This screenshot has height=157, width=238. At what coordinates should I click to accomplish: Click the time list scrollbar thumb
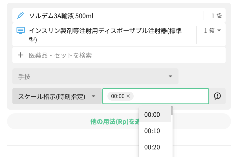[172, 110]
